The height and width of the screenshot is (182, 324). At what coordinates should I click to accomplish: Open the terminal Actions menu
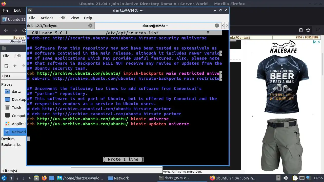47,18
